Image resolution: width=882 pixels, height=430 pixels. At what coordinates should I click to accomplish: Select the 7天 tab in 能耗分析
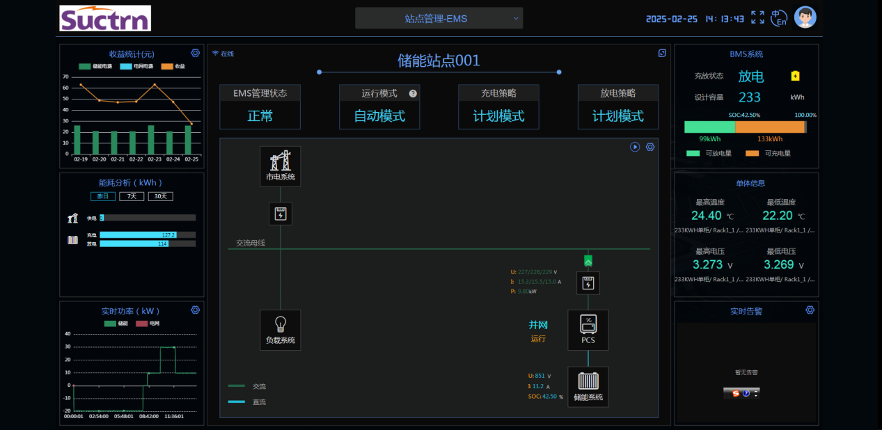tap(132, 196)
